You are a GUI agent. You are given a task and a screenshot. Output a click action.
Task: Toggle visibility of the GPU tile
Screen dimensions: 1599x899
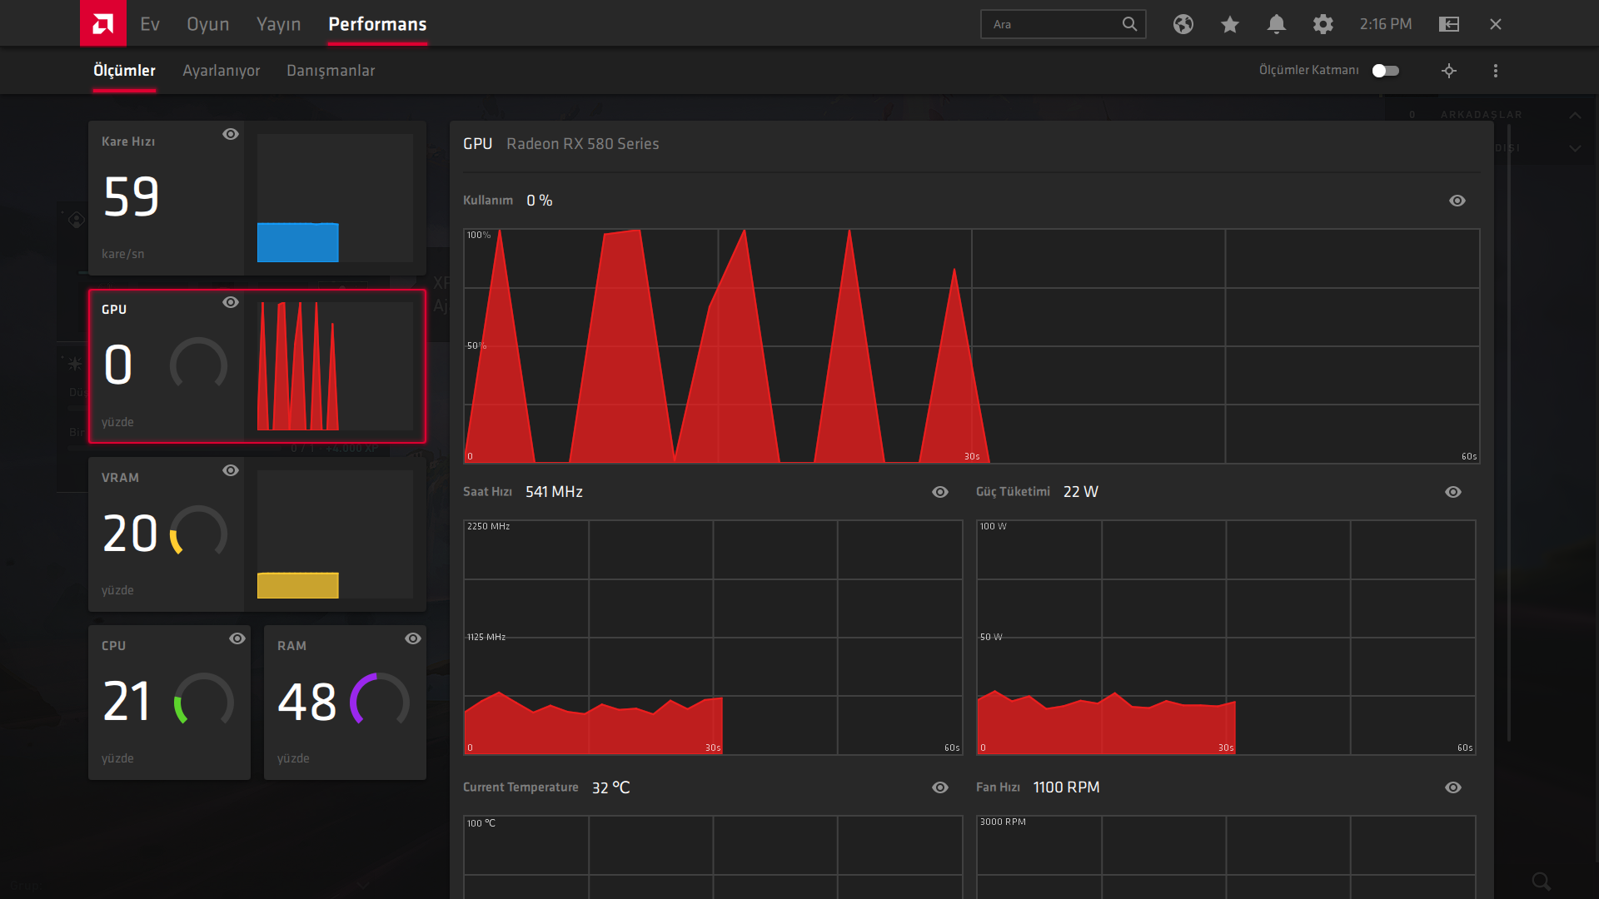(231, 302)
